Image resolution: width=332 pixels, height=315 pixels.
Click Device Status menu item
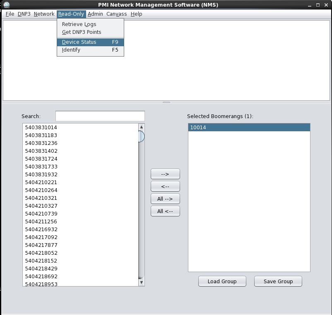(79, 42)
